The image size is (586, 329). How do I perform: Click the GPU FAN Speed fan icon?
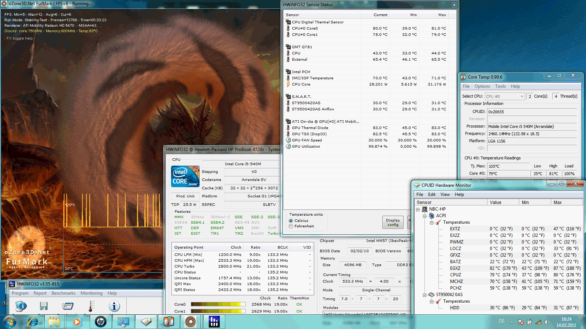tap(288, 140)
